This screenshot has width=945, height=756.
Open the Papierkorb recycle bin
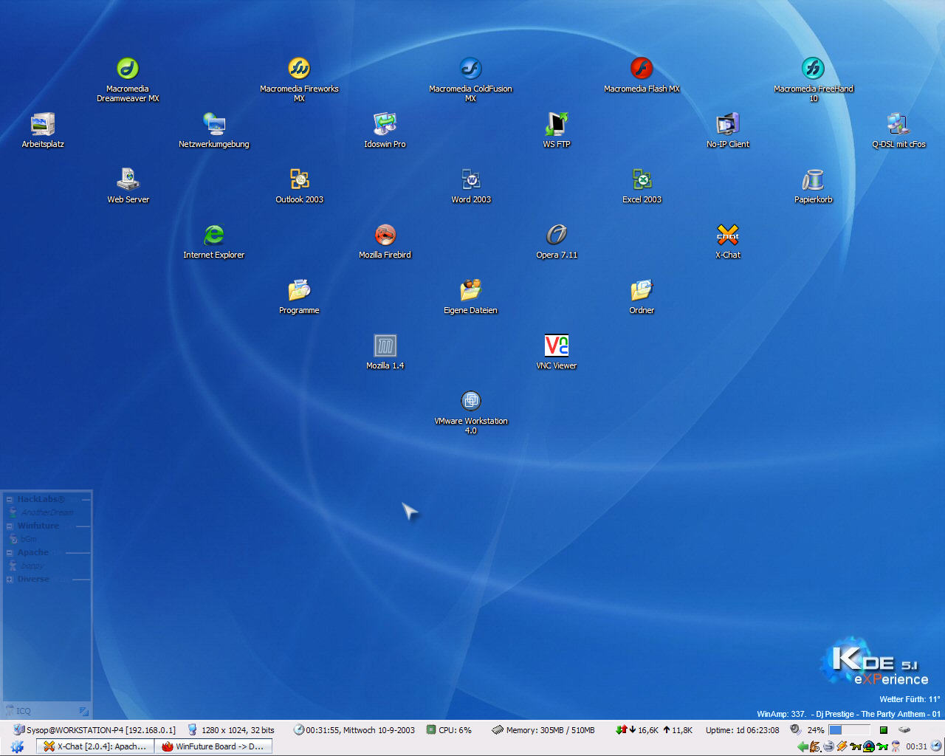(x=813, y=179)
